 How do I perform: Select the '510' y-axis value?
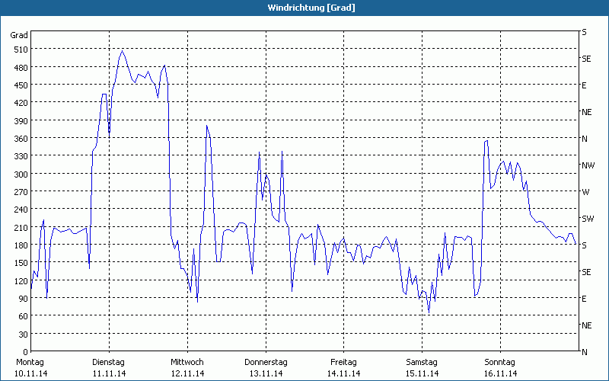21,50
